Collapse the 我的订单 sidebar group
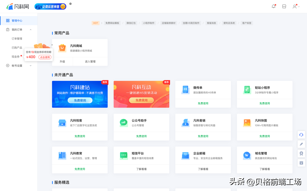The image size is (307, 191). pos(30,30)
